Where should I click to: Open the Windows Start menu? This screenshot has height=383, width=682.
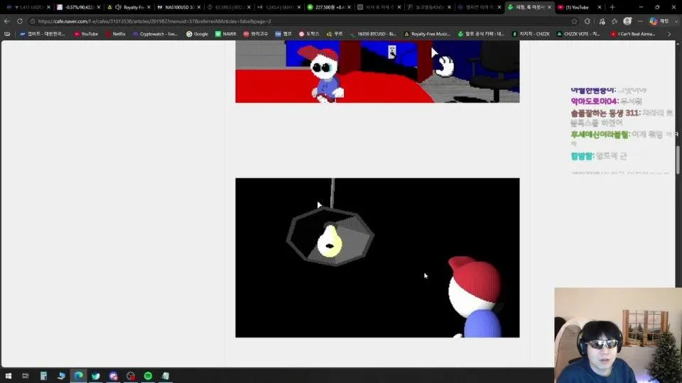pyautogui.click(x=8, y=376)
